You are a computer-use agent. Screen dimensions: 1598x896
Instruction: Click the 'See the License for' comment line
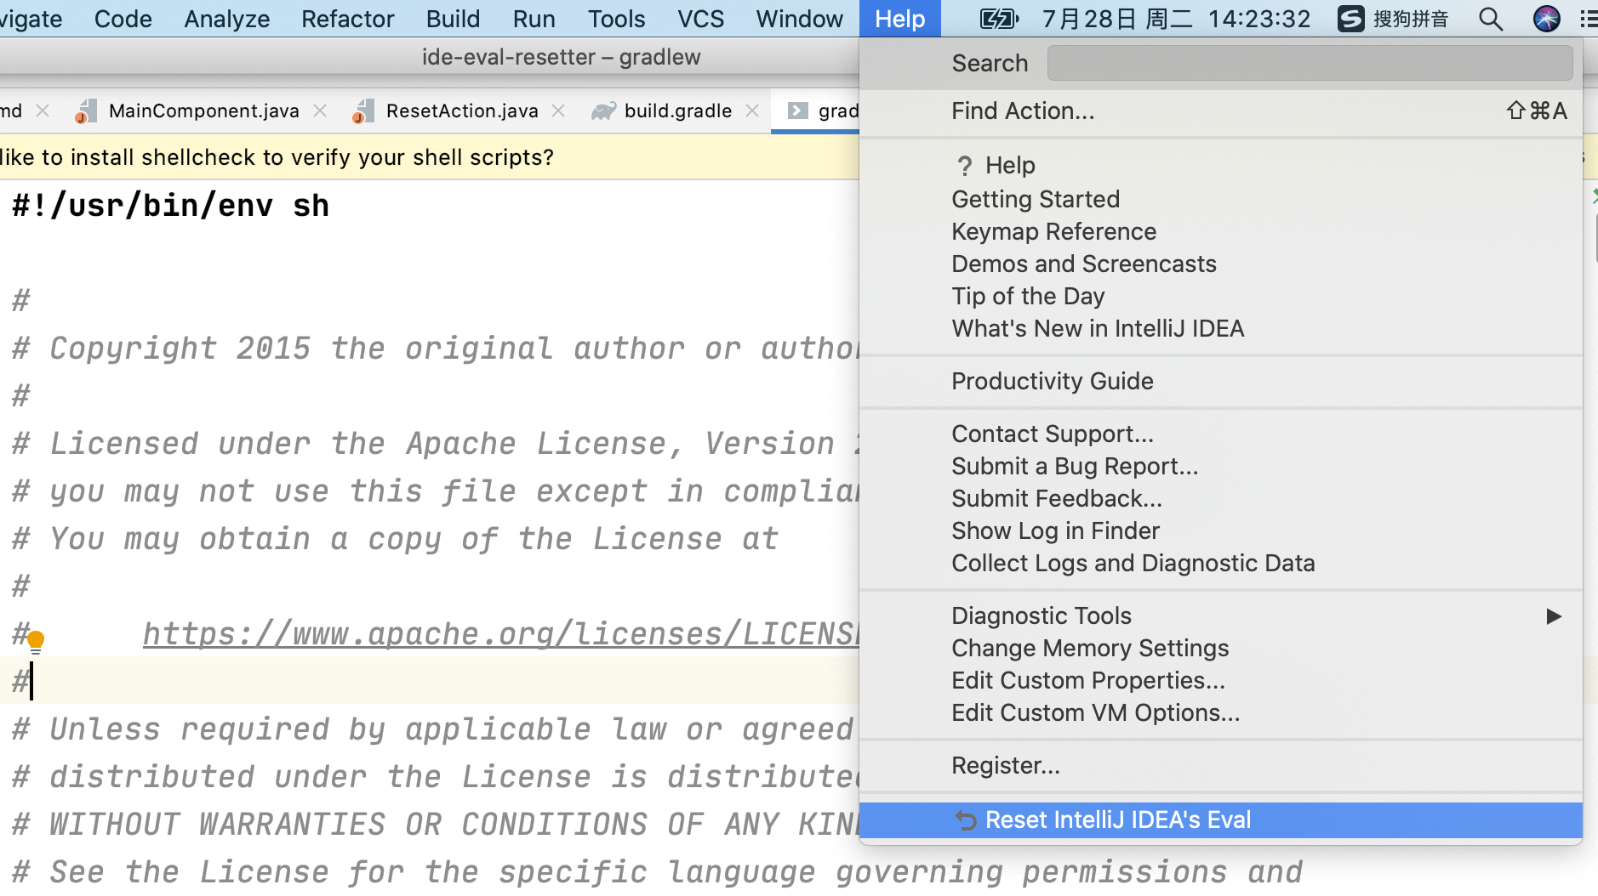point(657,872)
